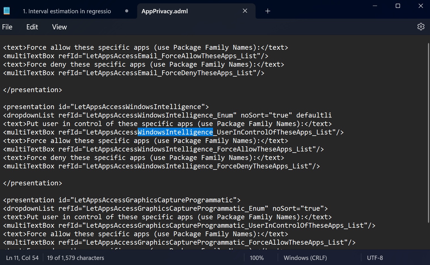This screenshot has height=265, width=430.
Task: Click the vertical scrollbar thumb
Action: 428,133
